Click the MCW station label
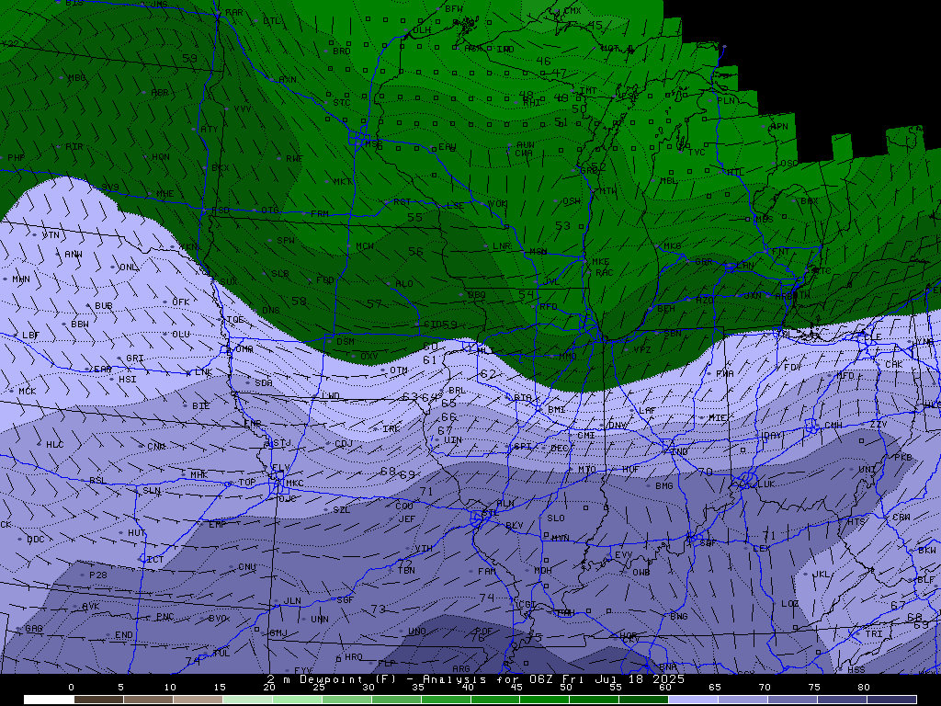The height and width of the screenshot is (706, 941). [364, 246]
